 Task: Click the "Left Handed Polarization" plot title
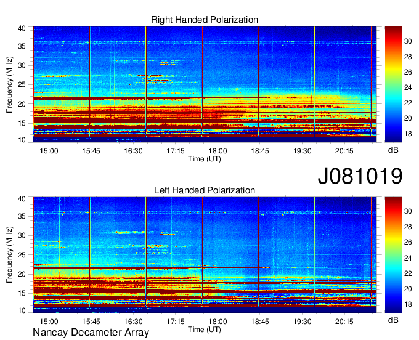pyautogui.click(x=205, y=190)
